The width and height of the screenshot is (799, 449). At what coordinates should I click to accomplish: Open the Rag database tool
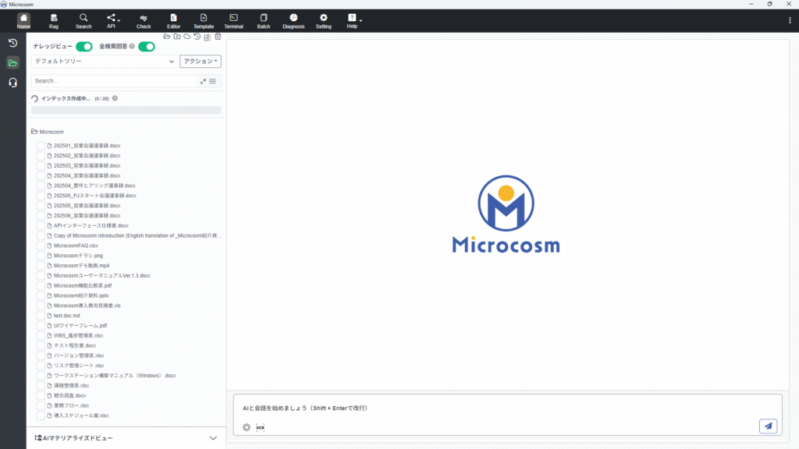[54, 21]
